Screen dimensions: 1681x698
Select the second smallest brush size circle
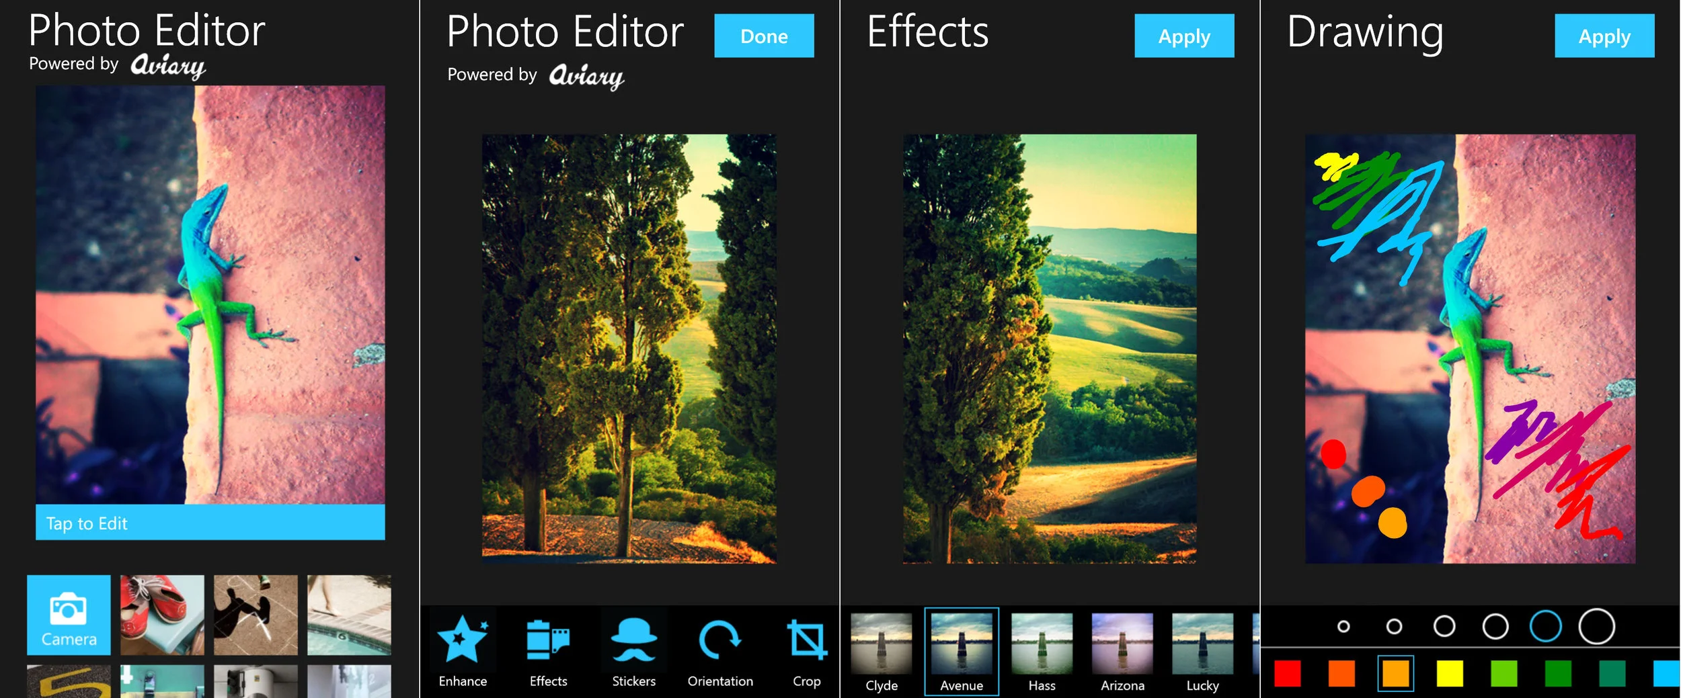1395,626
